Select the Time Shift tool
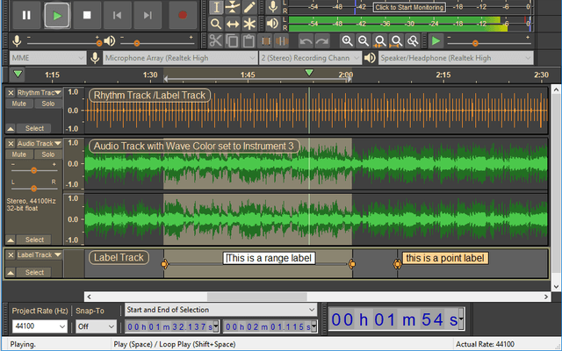Screen dimensions: 562x351 tap(233, 24)
